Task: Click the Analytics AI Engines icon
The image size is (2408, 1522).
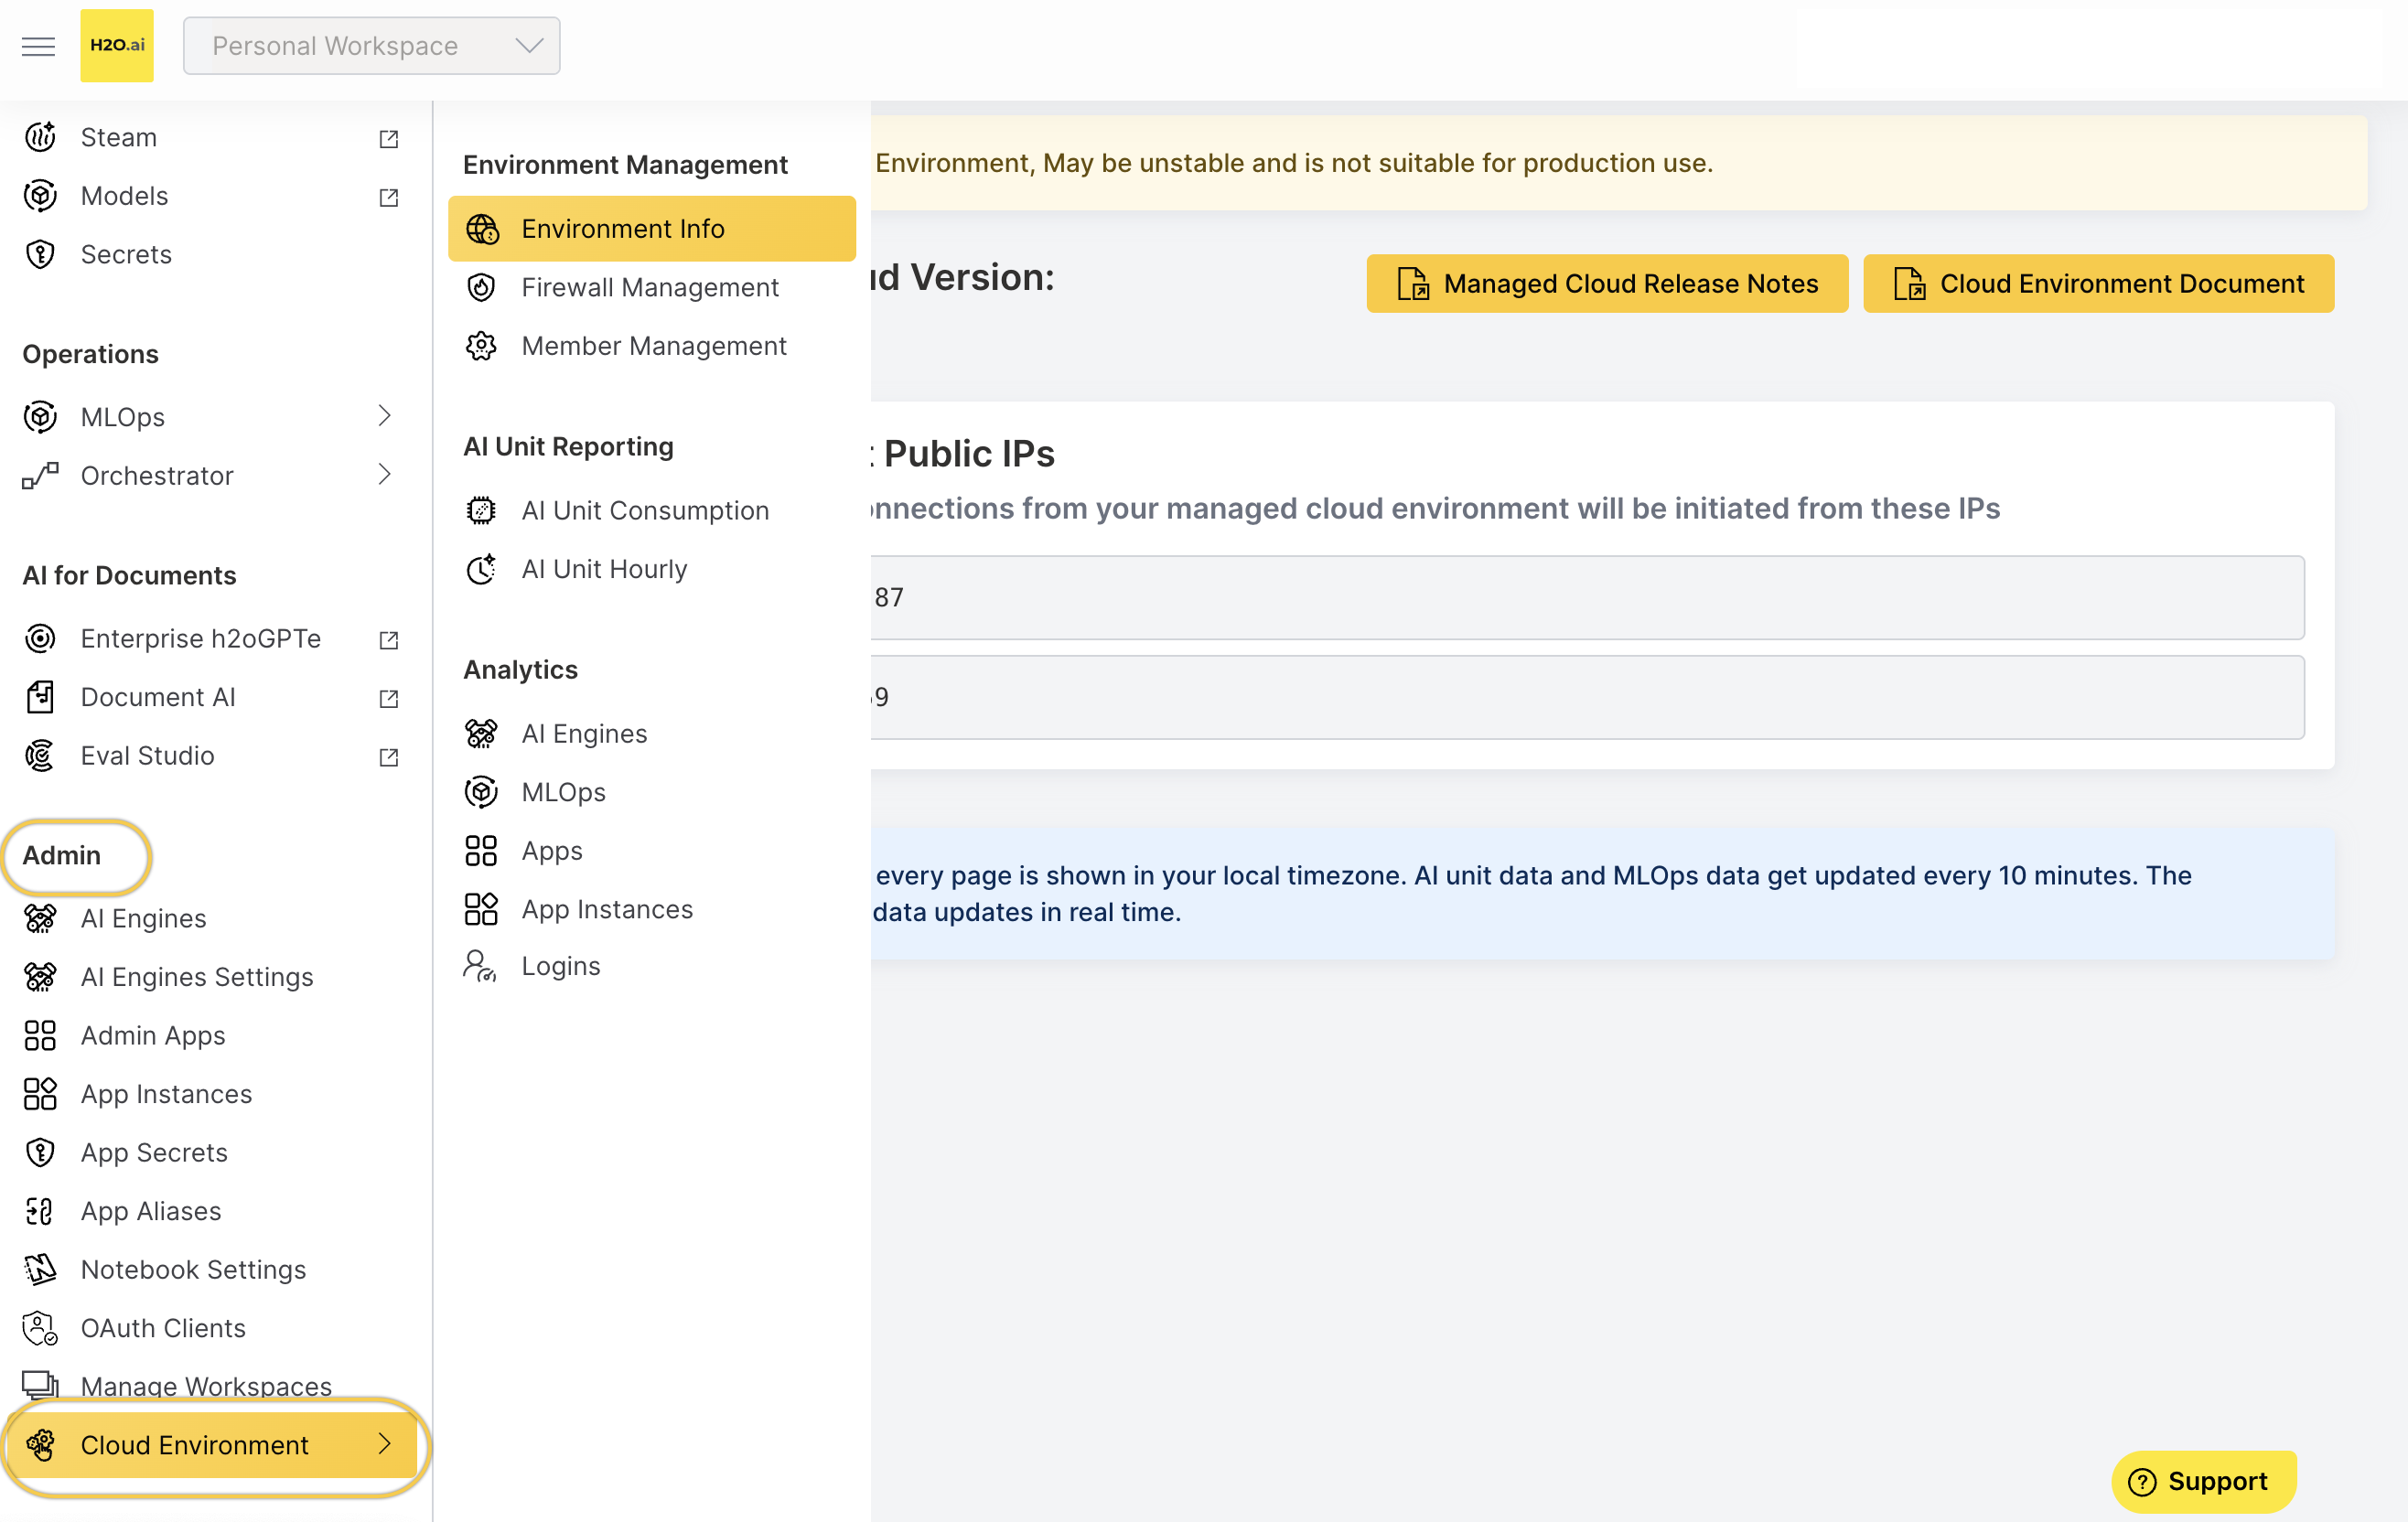Action: (x=482, y=734)
